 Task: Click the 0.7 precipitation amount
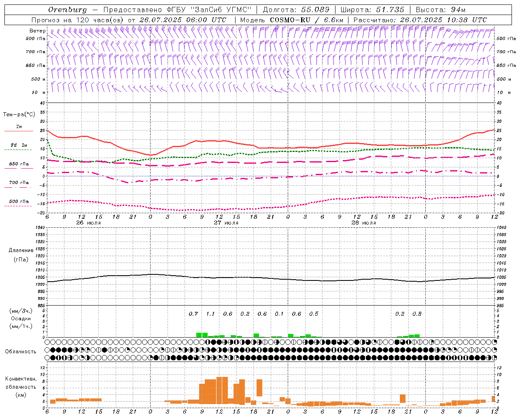tap(193, 314)
